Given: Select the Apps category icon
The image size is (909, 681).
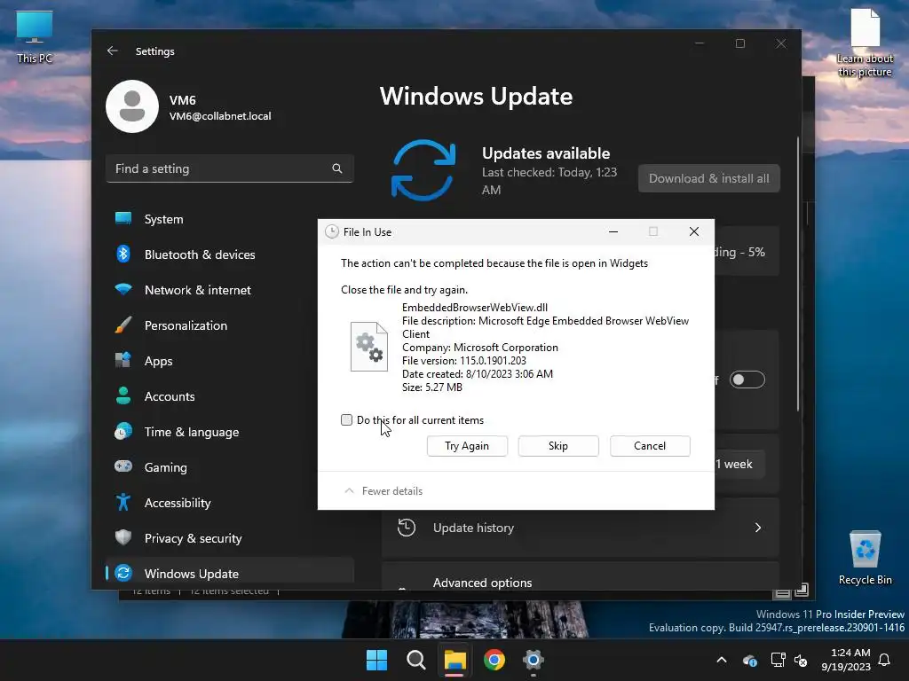Looking at the screenshot, I should 123,360.
